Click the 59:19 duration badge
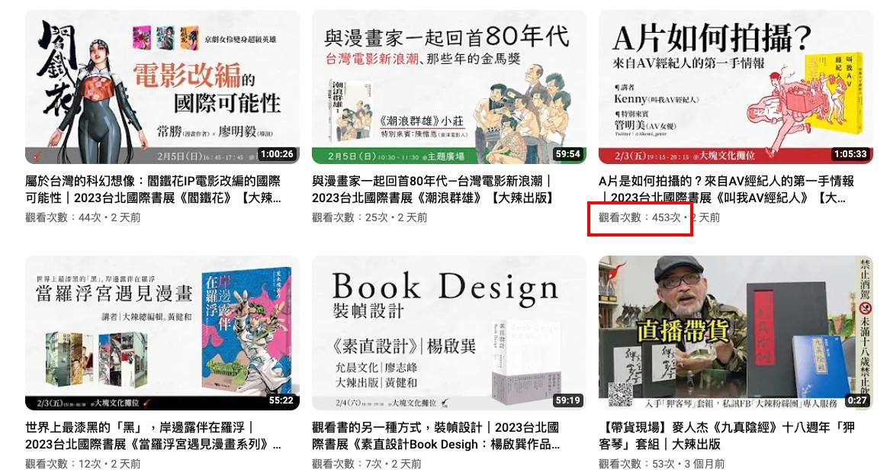890x476 pixels. [567, 400]
